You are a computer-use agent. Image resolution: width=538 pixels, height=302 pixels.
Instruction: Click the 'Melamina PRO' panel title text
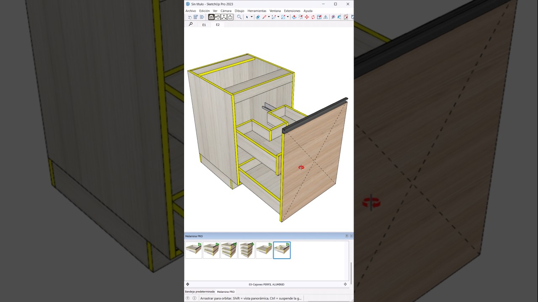(x=194, y=236)
